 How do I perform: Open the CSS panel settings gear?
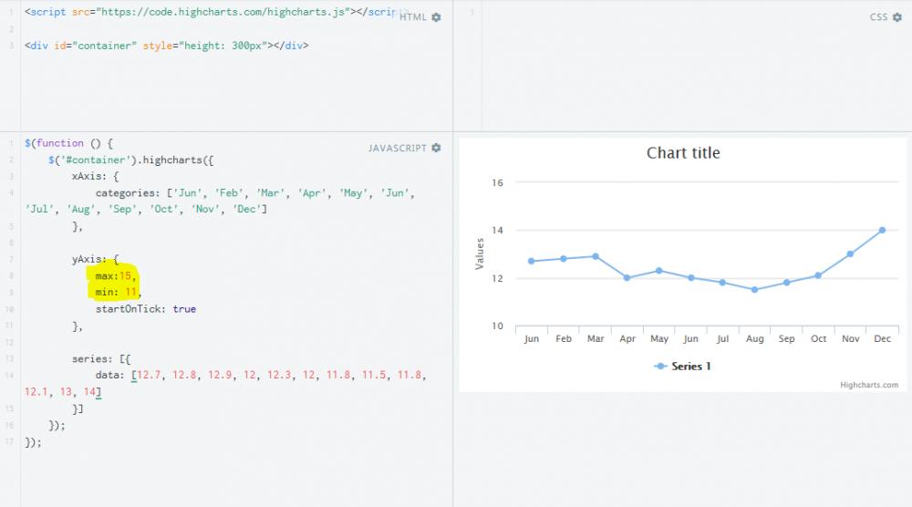pos(896,17)
